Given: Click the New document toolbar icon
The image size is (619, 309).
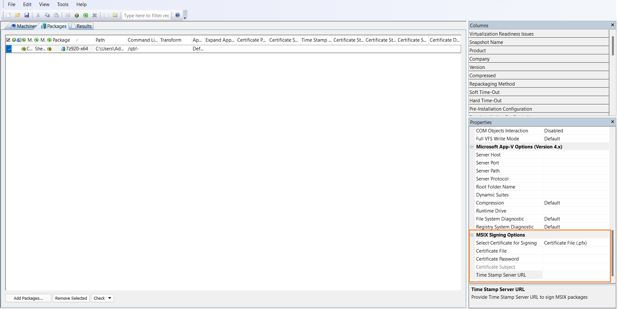Looking at the screenshot, I should pos(9,15).
